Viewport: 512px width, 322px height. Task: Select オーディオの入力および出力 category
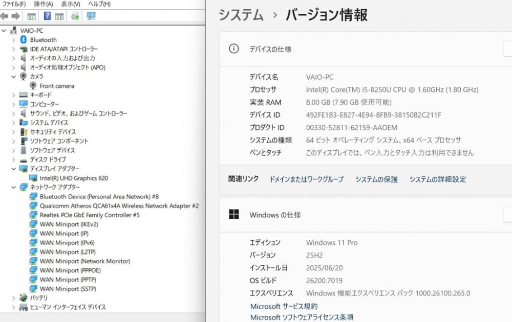point(62,58)
